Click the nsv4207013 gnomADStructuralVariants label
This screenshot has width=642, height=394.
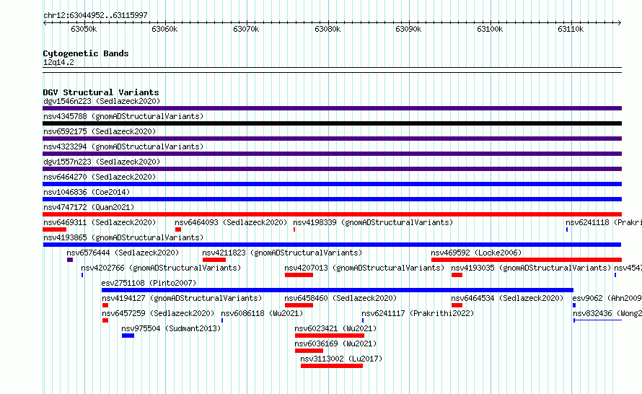click(364, 268)
